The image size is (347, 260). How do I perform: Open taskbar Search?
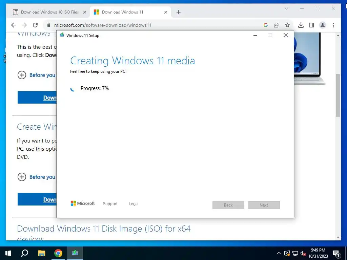coord(24,253)
